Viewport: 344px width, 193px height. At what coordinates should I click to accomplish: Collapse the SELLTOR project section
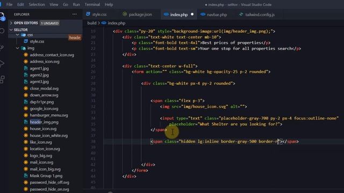pos(21,29)
